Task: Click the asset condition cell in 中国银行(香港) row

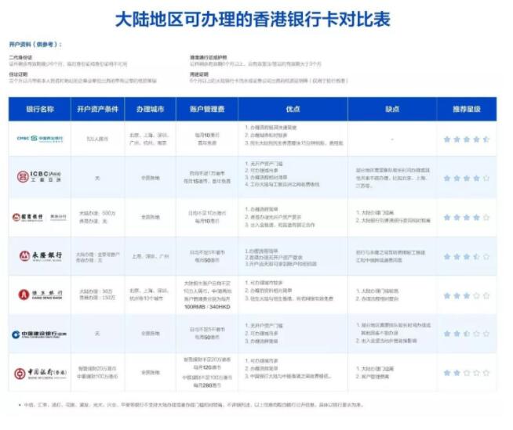Action: tap(97, 373)
